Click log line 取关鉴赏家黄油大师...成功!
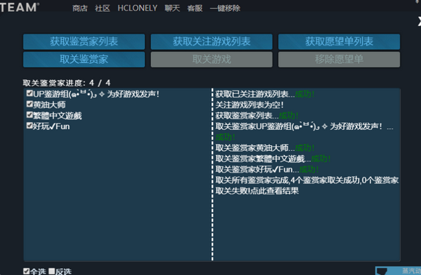Screen dimensions: 421x275 pos(265,148)
